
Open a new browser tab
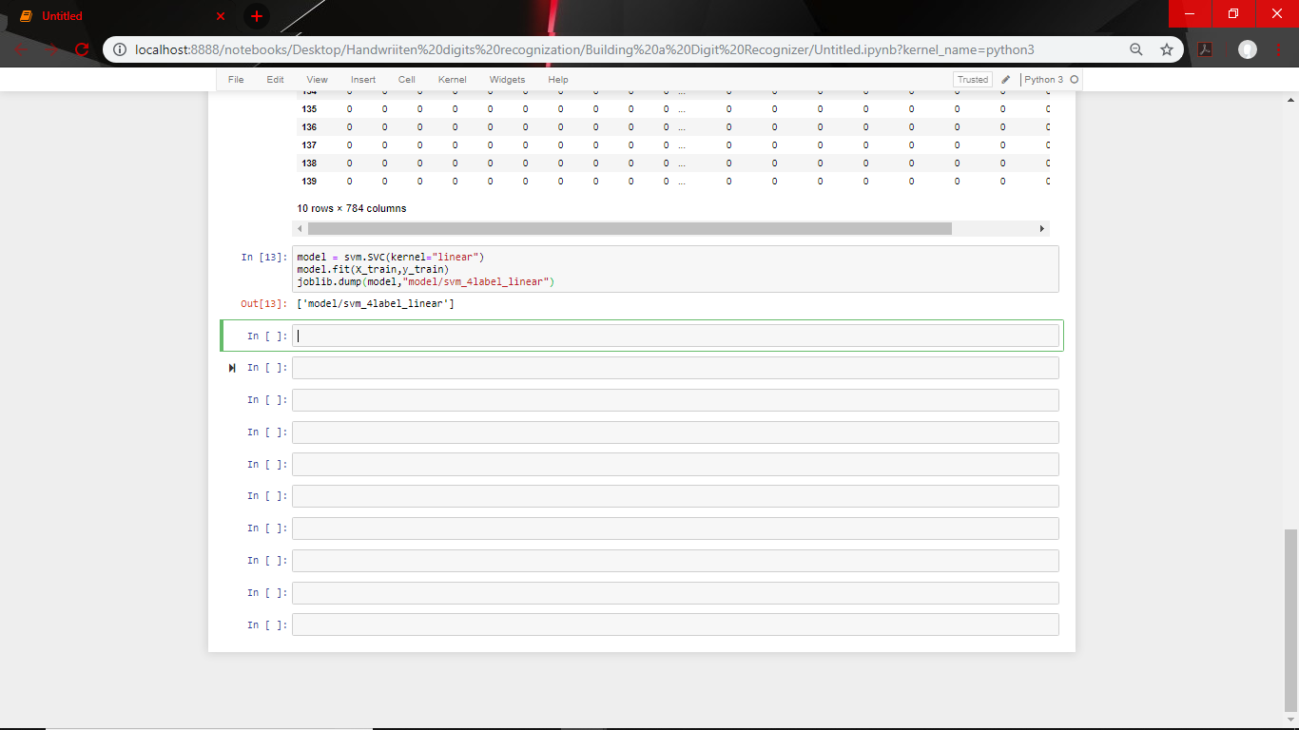(256, 15)
